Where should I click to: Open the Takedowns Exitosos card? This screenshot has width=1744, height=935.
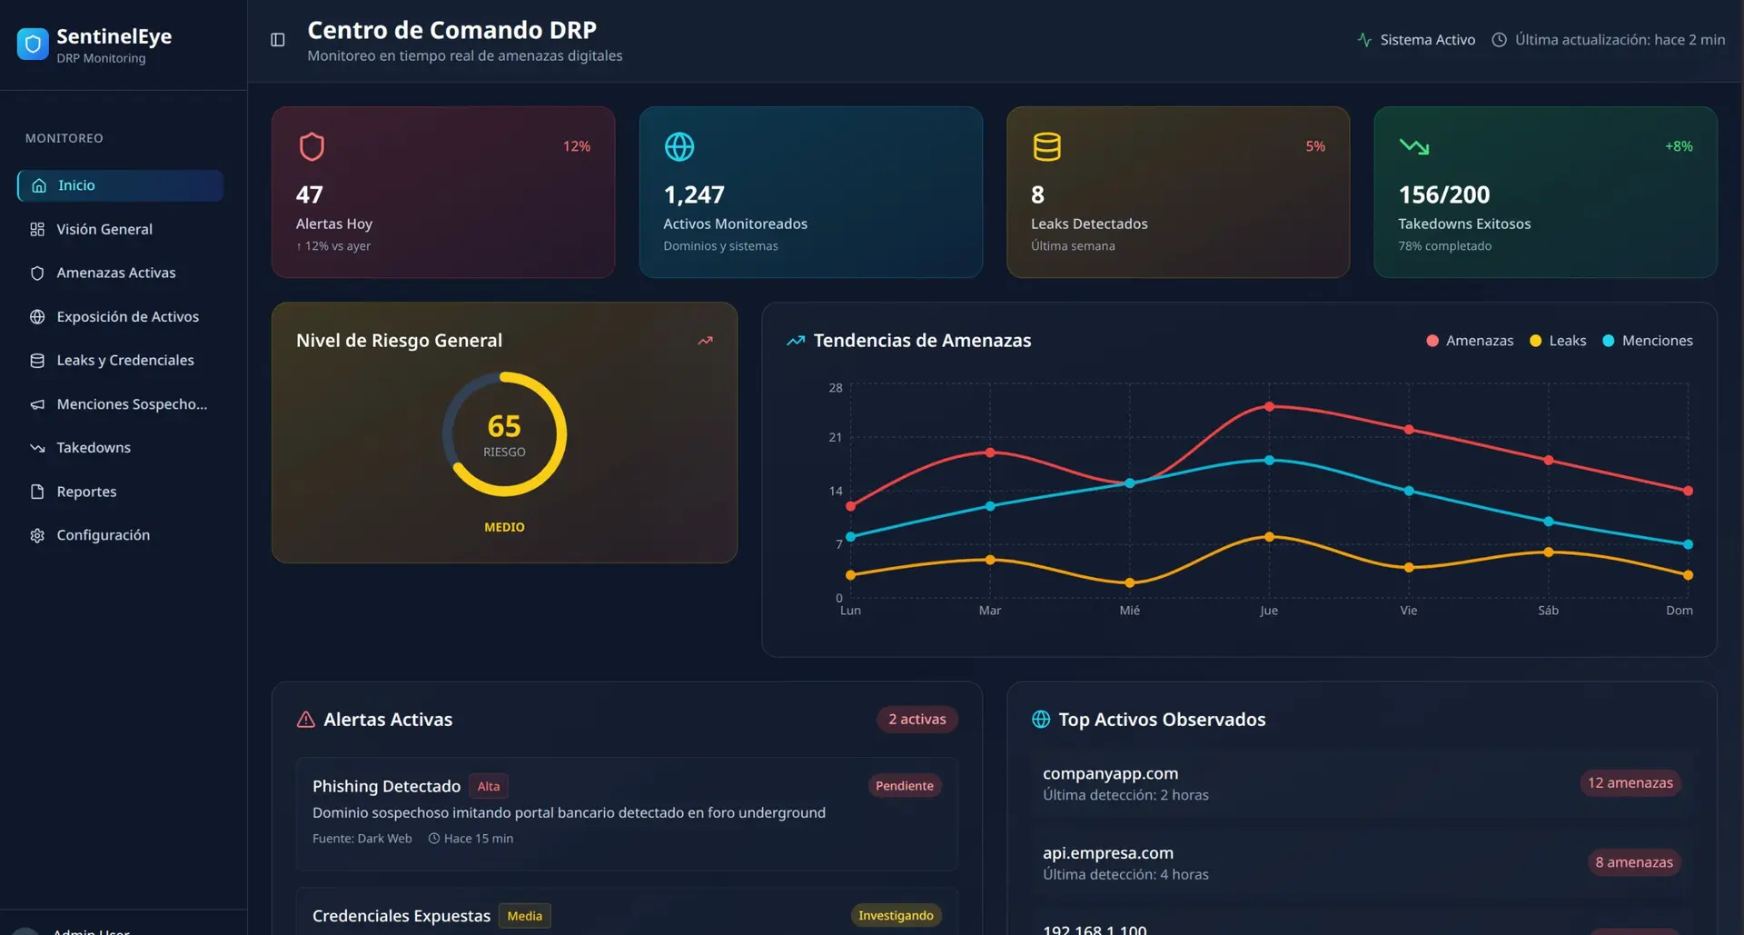[x=1545, y=193]
